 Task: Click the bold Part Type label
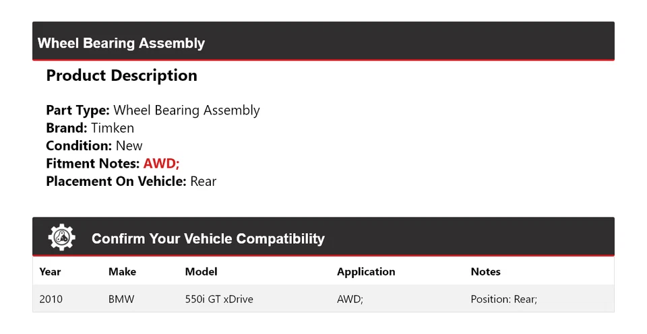(78, 110)
